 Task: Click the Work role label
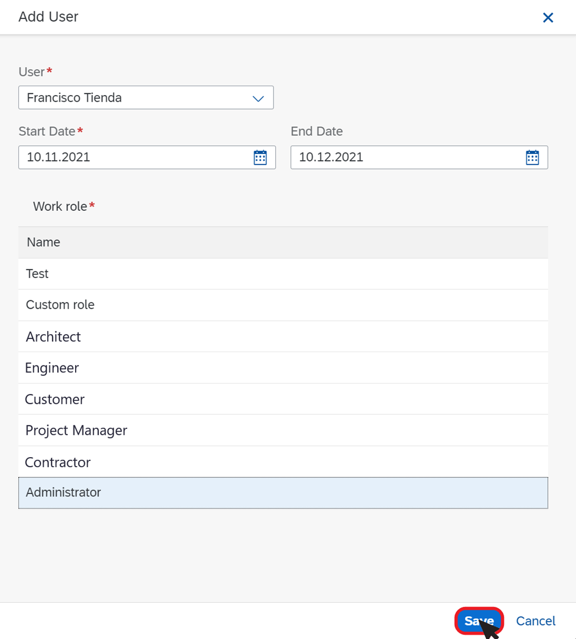coord(60,206)
